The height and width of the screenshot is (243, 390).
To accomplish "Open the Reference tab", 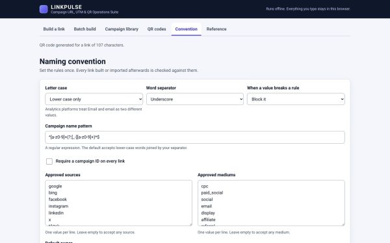I will [x=216, y=29].
